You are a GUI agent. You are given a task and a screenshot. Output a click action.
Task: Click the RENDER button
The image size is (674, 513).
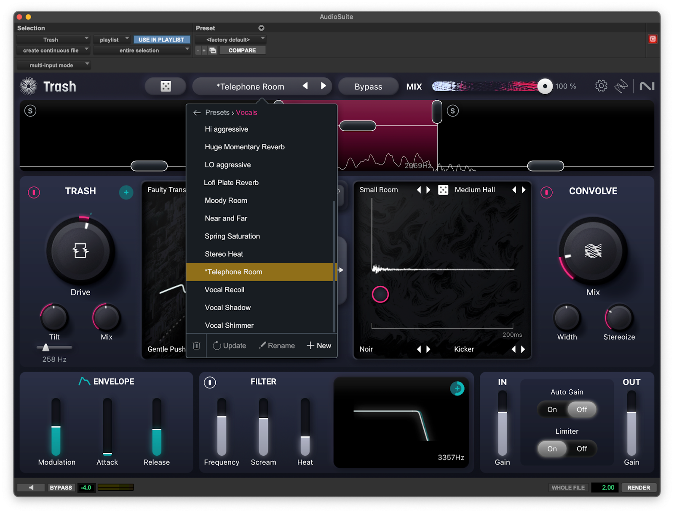tap(639, 487)
